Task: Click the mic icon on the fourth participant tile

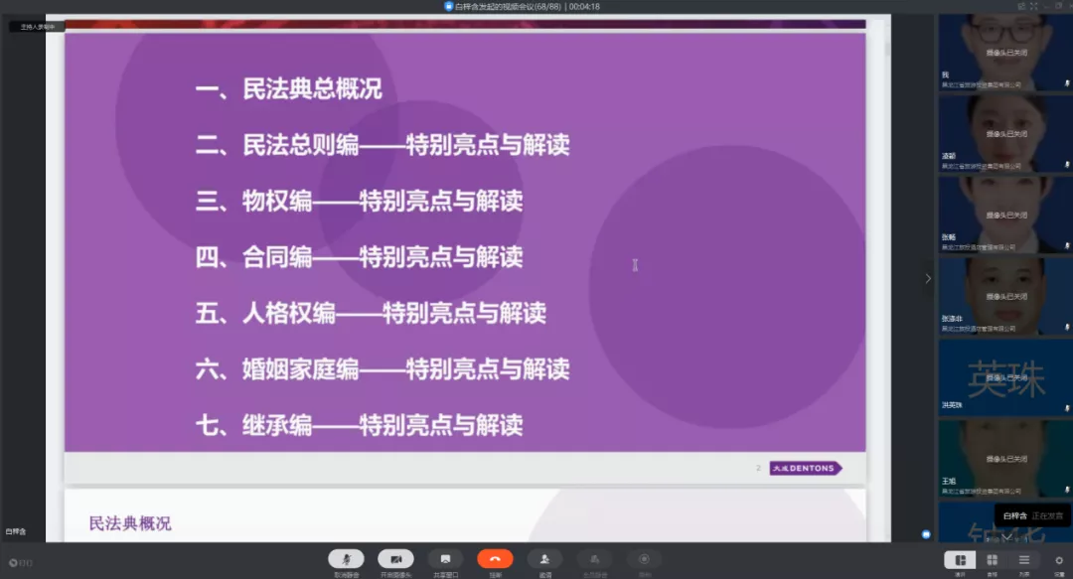Action: [1067, 327]
